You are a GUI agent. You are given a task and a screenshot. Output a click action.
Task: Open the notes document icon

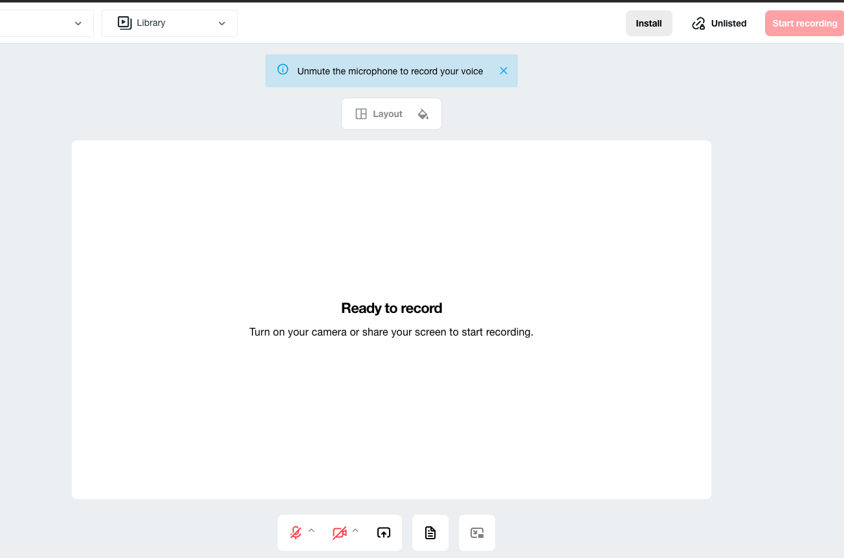pyautogui.click(x=430, y=533)
